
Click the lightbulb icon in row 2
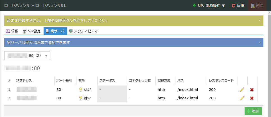click(x=80, y=98)
